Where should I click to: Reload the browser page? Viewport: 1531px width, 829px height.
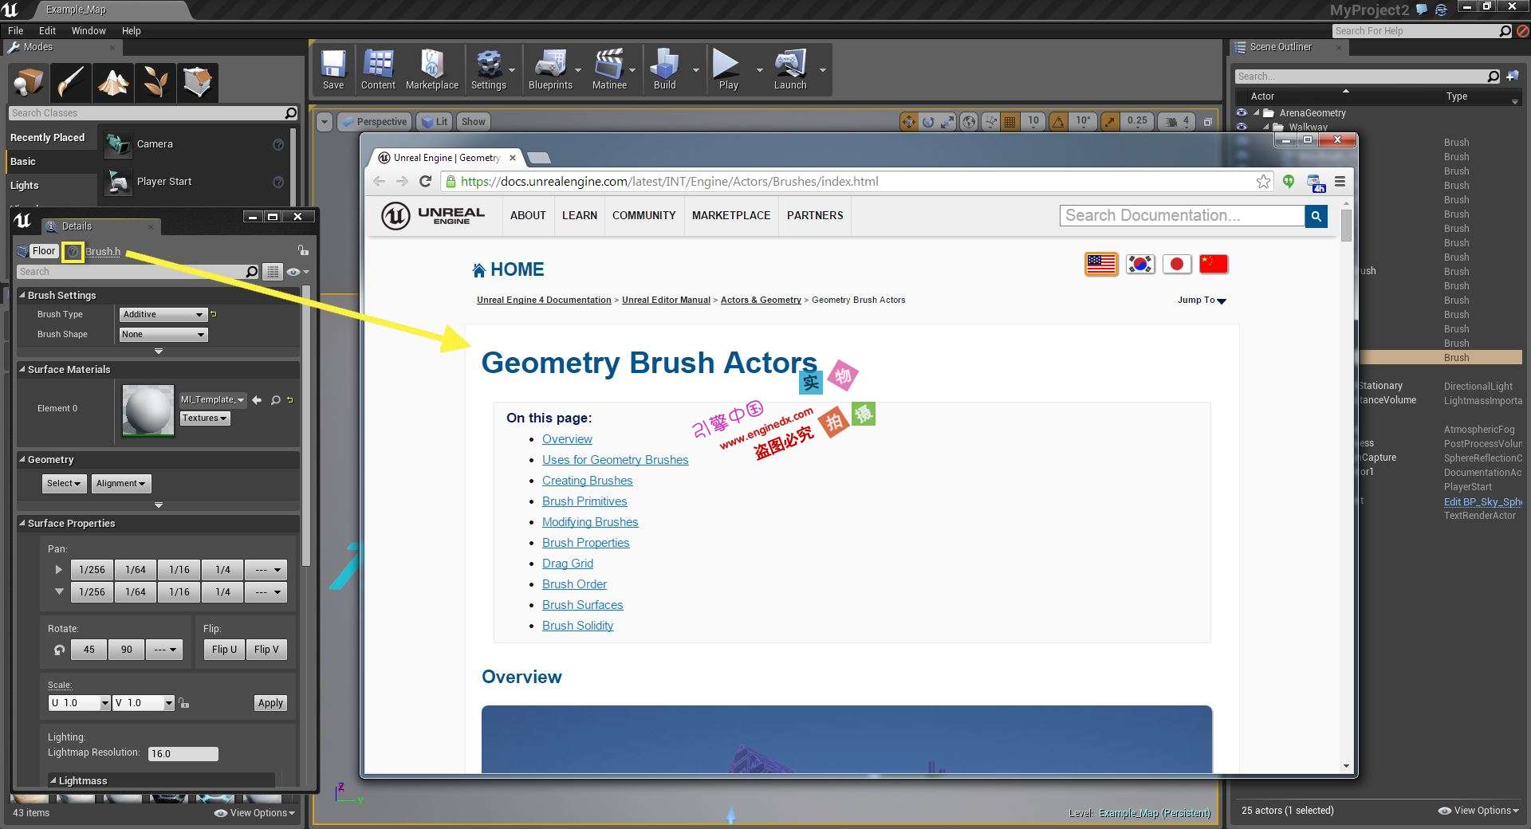tap(426, 182)
